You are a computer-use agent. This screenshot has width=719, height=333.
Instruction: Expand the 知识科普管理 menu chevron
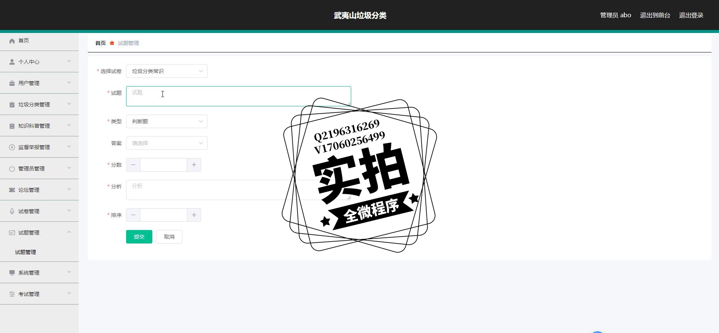tap(69, 125)
